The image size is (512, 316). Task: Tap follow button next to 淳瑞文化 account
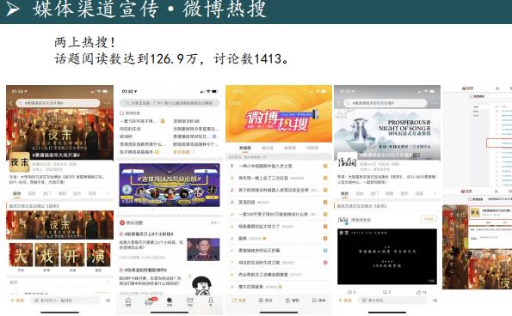(428, 219)
